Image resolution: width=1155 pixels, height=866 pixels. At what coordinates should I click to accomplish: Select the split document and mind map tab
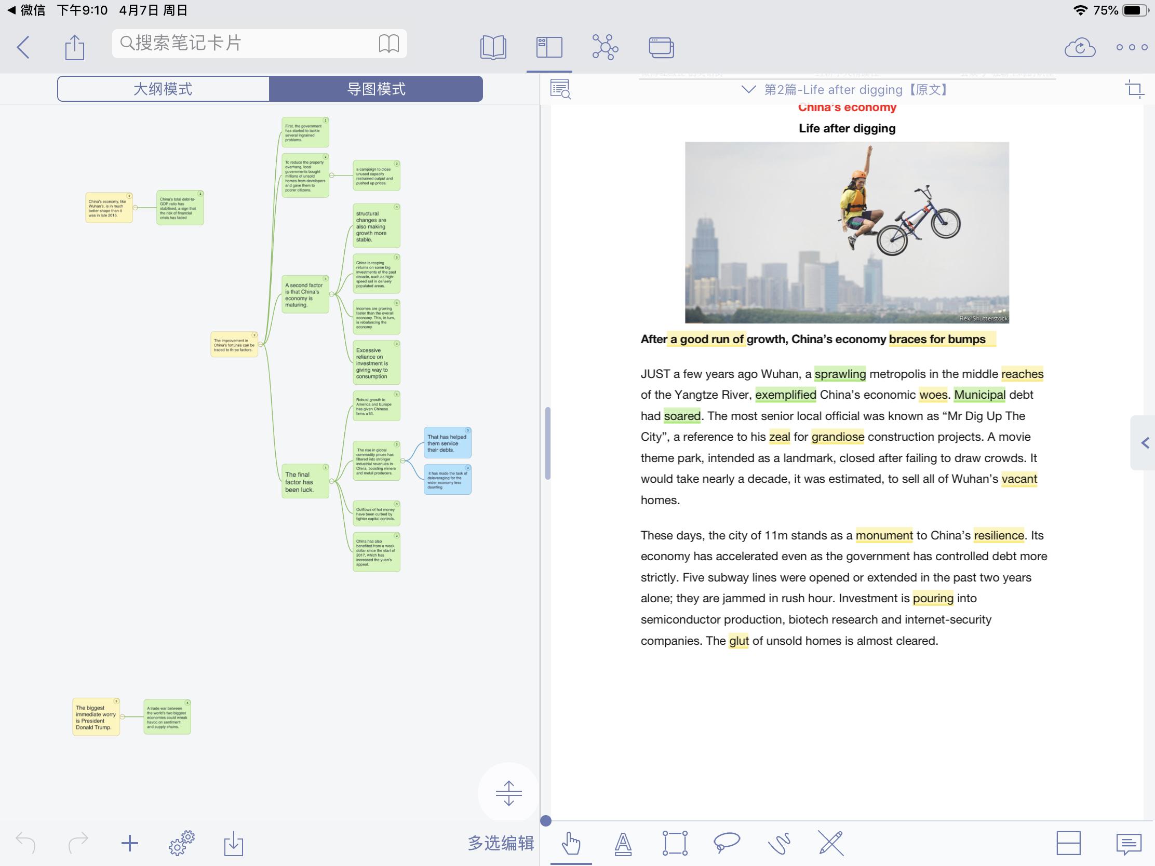(549, 47)
